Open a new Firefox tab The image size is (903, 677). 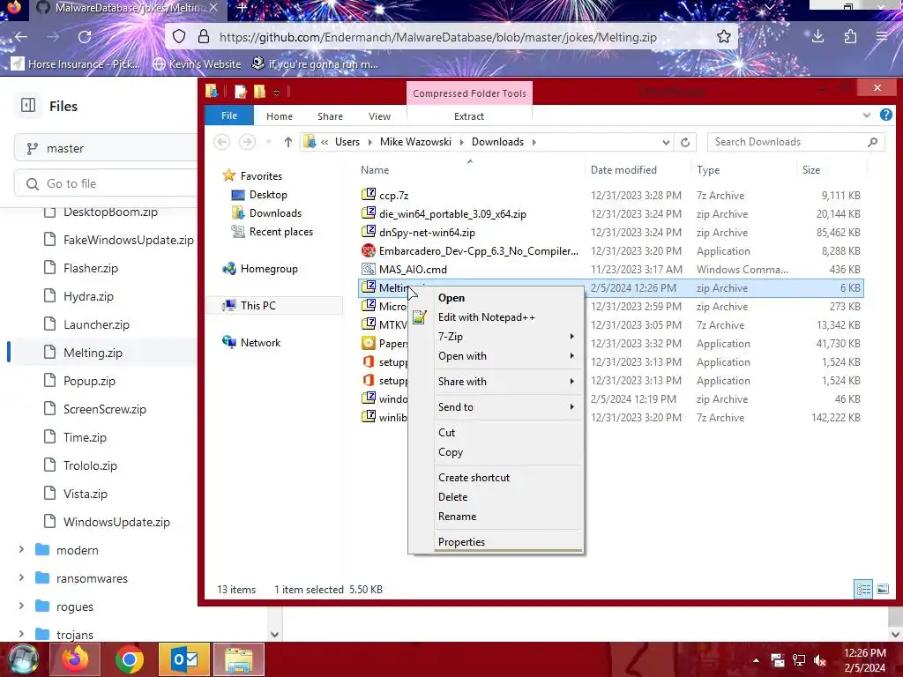pos(243,8)
